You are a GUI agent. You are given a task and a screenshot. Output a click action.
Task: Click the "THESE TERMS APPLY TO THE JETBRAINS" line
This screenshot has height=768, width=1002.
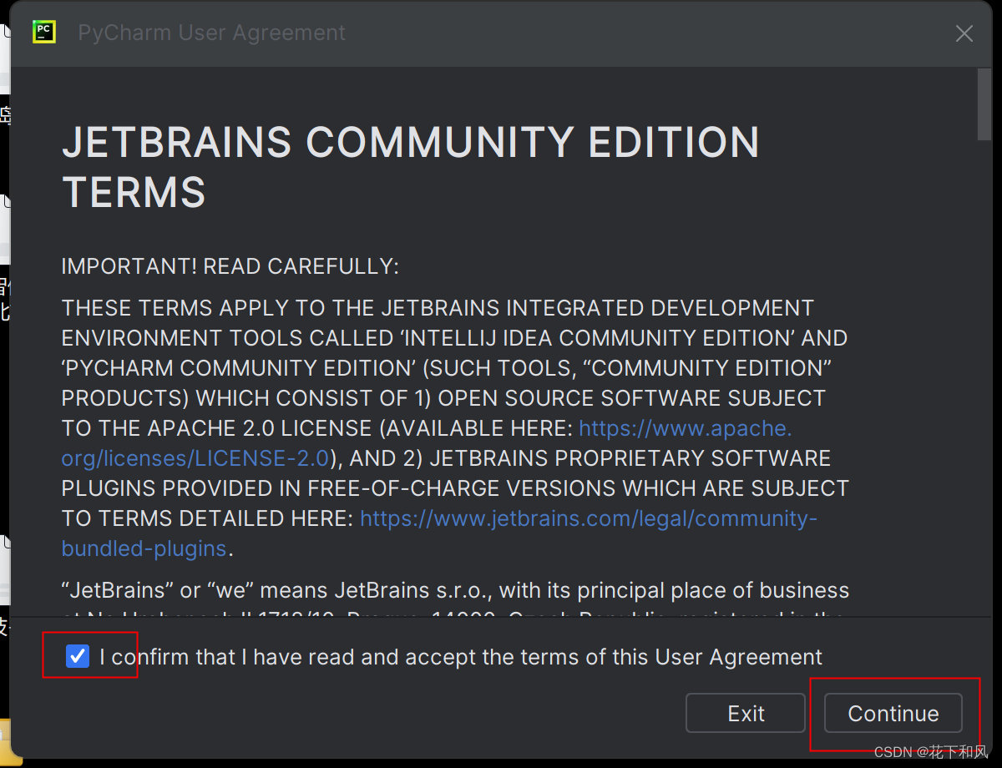click(437, 308)
